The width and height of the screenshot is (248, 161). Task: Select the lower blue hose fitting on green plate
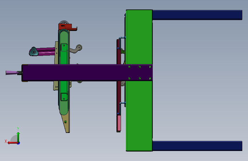(x=122, y=103)
